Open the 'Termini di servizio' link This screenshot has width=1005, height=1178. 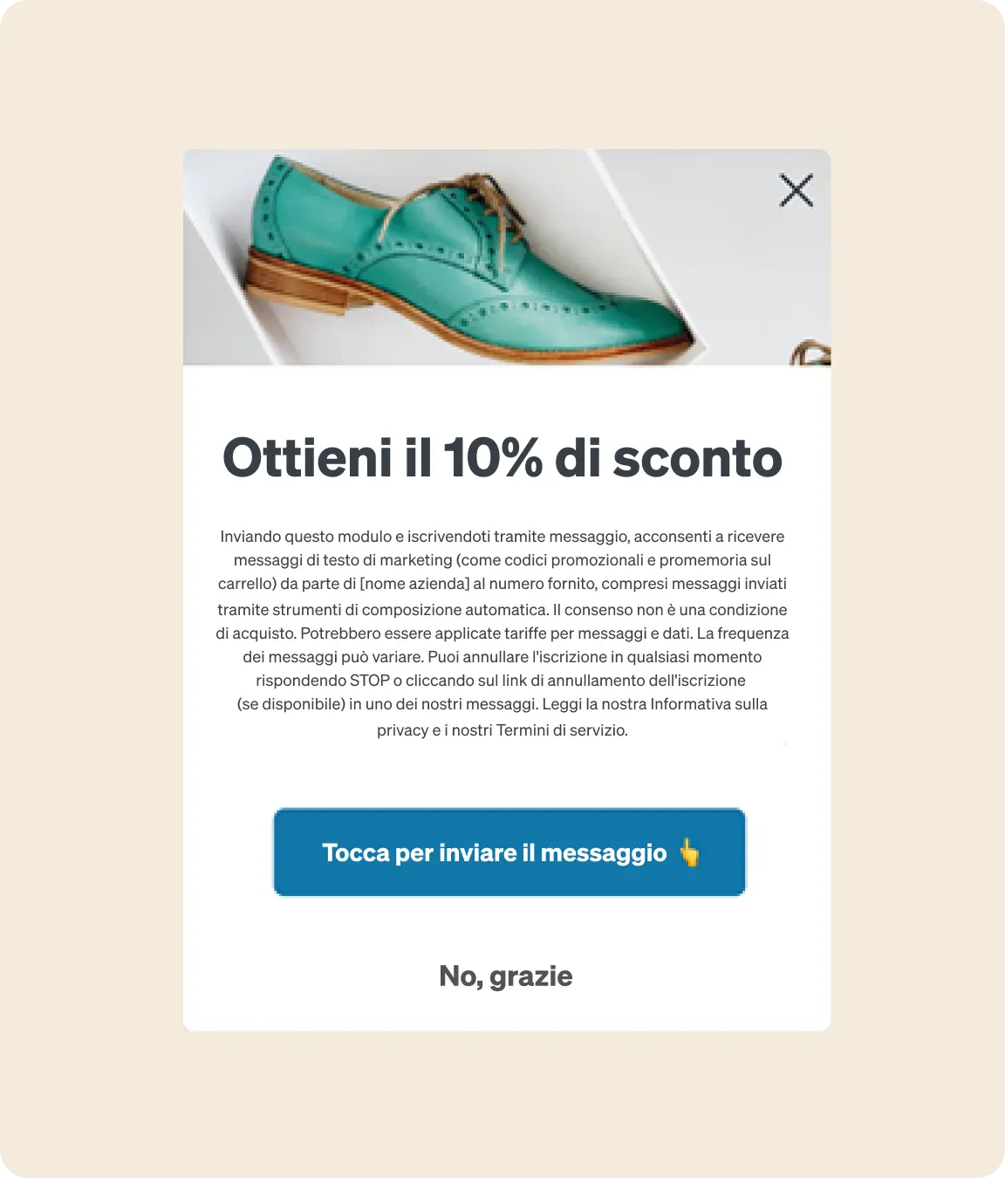(x=561, y=729)
